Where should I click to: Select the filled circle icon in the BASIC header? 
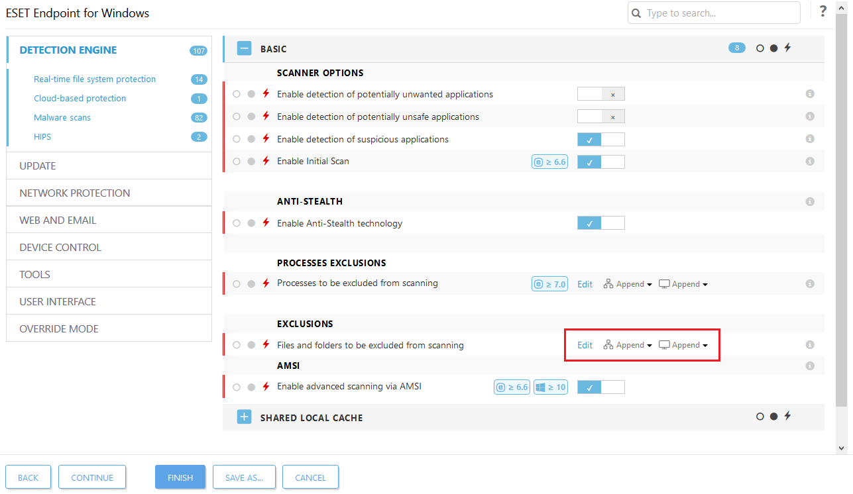[x=773, y=48]
